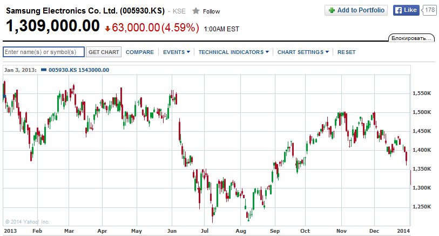
Task: Click the 2013 x-axis label
Action: pyautogui.click(x=10, y=231)
